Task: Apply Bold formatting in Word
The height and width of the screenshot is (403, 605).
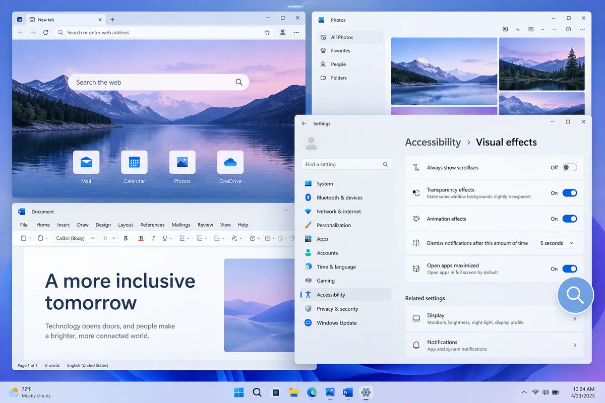Action: pos(126,238)
